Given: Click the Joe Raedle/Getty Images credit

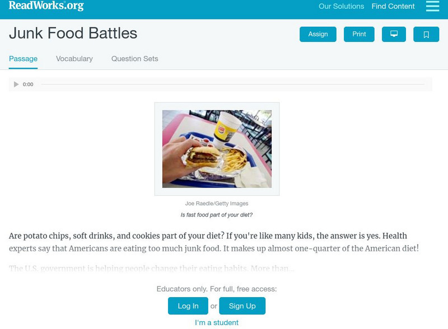Looking at the screenshot, I should [x=217, y=204].
